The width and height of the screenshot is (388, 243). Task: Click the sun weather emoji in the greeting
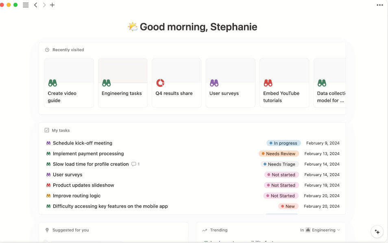133,27
